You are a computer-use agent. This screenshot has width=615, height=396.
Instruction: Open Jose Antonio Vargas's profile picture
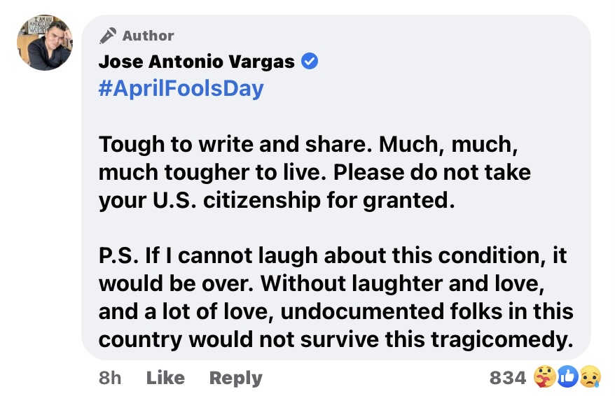tap(45, 43)
